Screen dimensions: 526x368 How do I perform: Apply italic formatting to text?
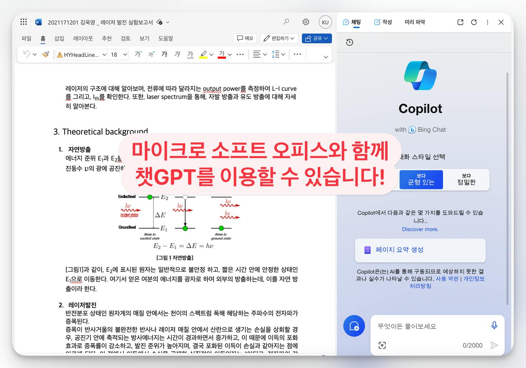click(x=177, y=54)
